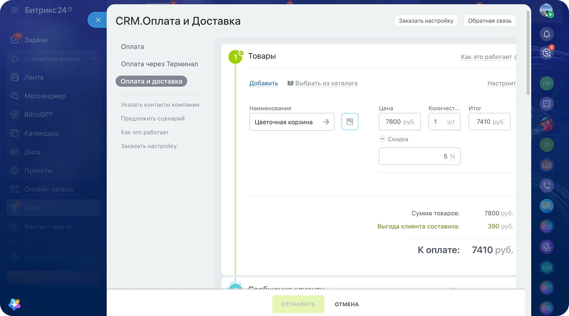
Task: Click the Обратная связь button
Action: coord(490,21)
